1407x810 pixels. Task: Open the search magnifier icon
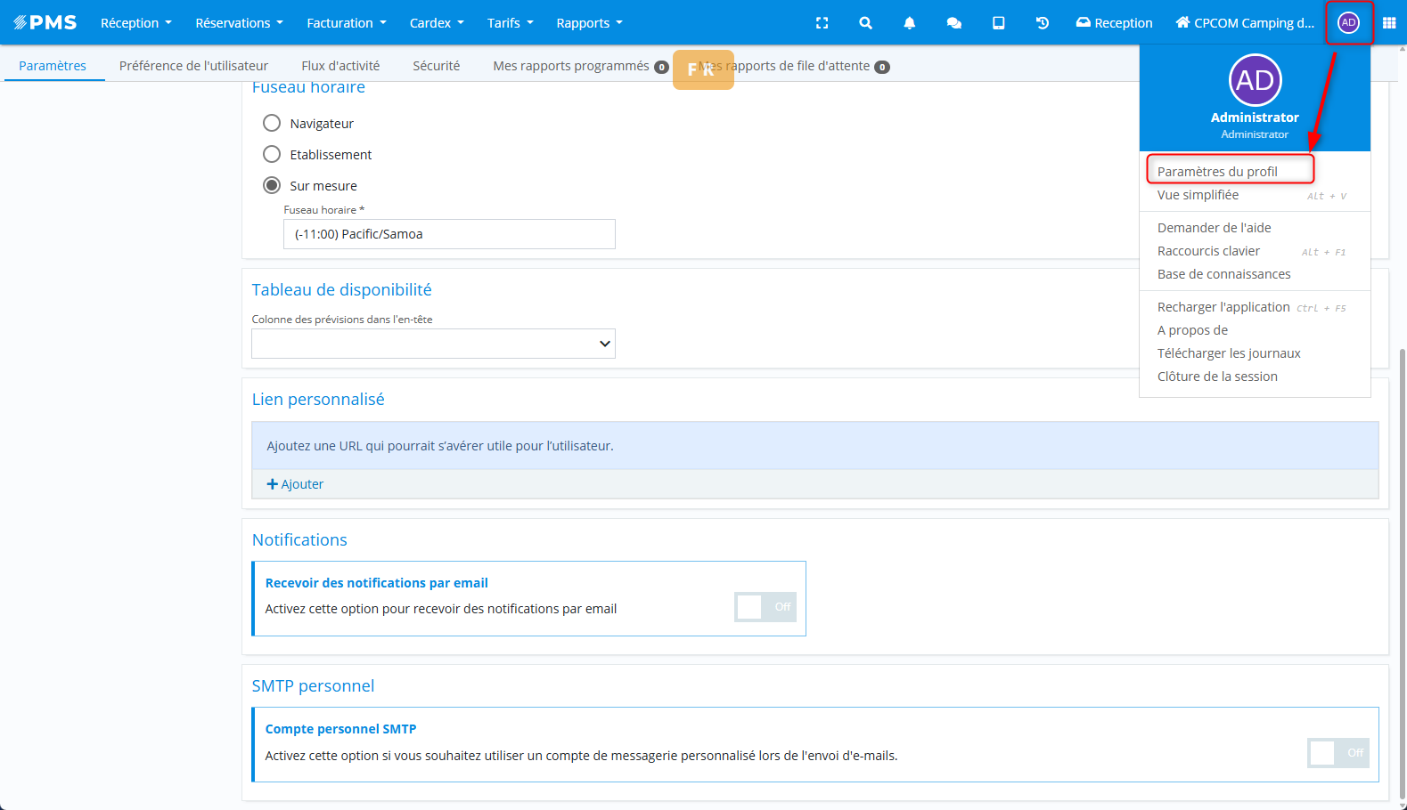865,23
